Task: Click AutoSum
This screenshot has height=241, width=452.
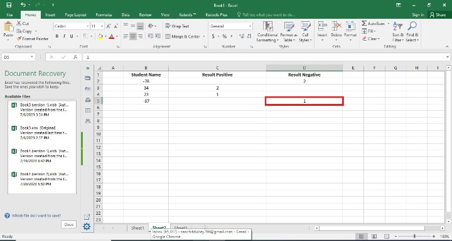Action: coord(374,24)
